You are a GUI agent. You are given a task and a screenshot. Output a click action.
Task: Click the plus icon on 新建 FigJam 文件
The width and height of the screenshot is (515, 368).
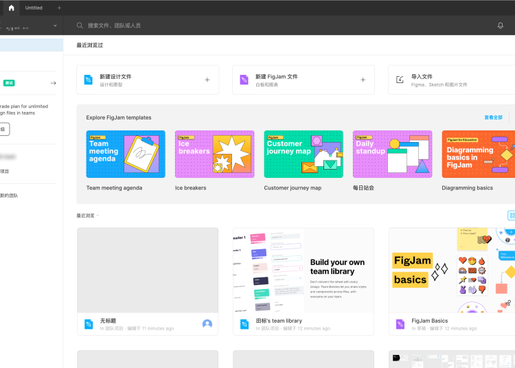tap(363, 80)
